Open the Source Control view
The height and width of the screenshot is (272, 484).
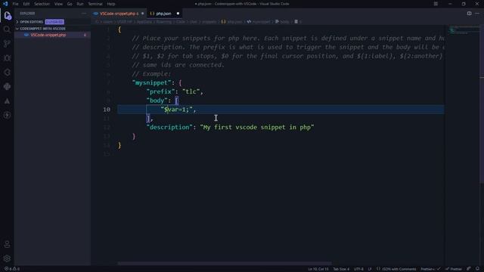[x=7, y=44]
